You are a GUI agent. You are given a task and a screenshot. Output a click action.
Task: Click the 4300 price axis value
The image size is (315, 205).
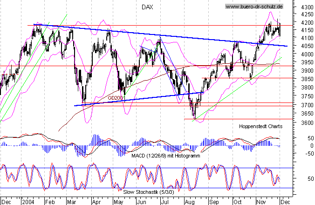point(306,8)
